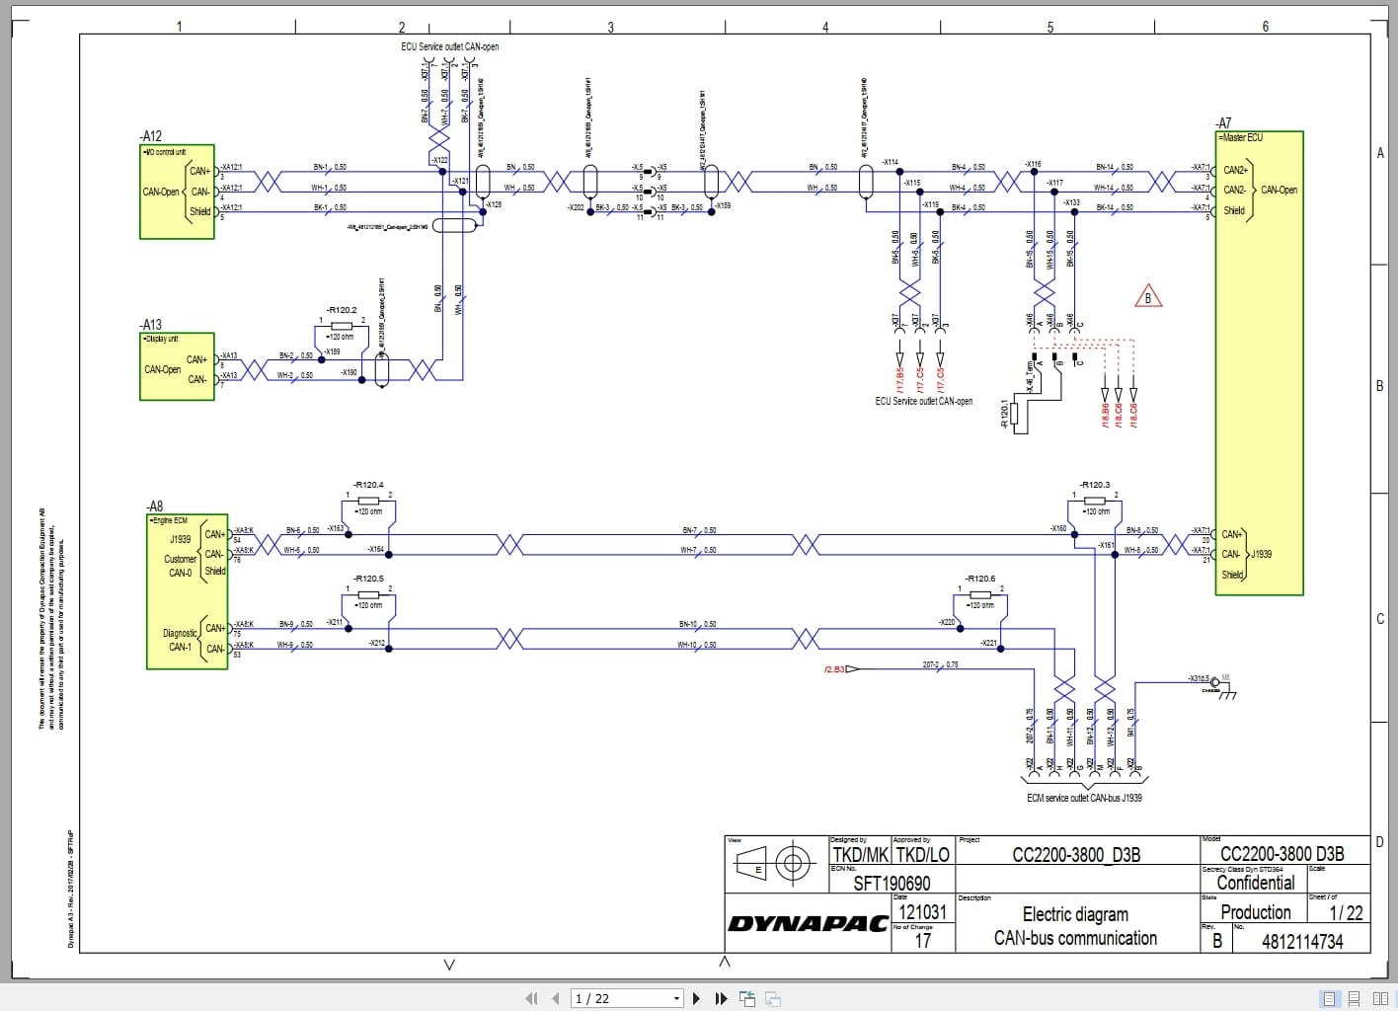Screen dimensions: 1398x1011
Task: Click the go-to-previous-view icon
Action: pyautogui.click(x=746, y=998)
